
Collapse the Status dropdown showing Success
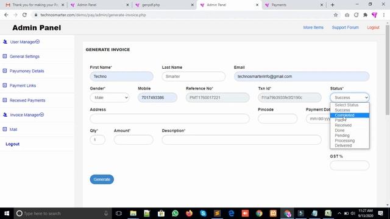click(x=349, y=97)
